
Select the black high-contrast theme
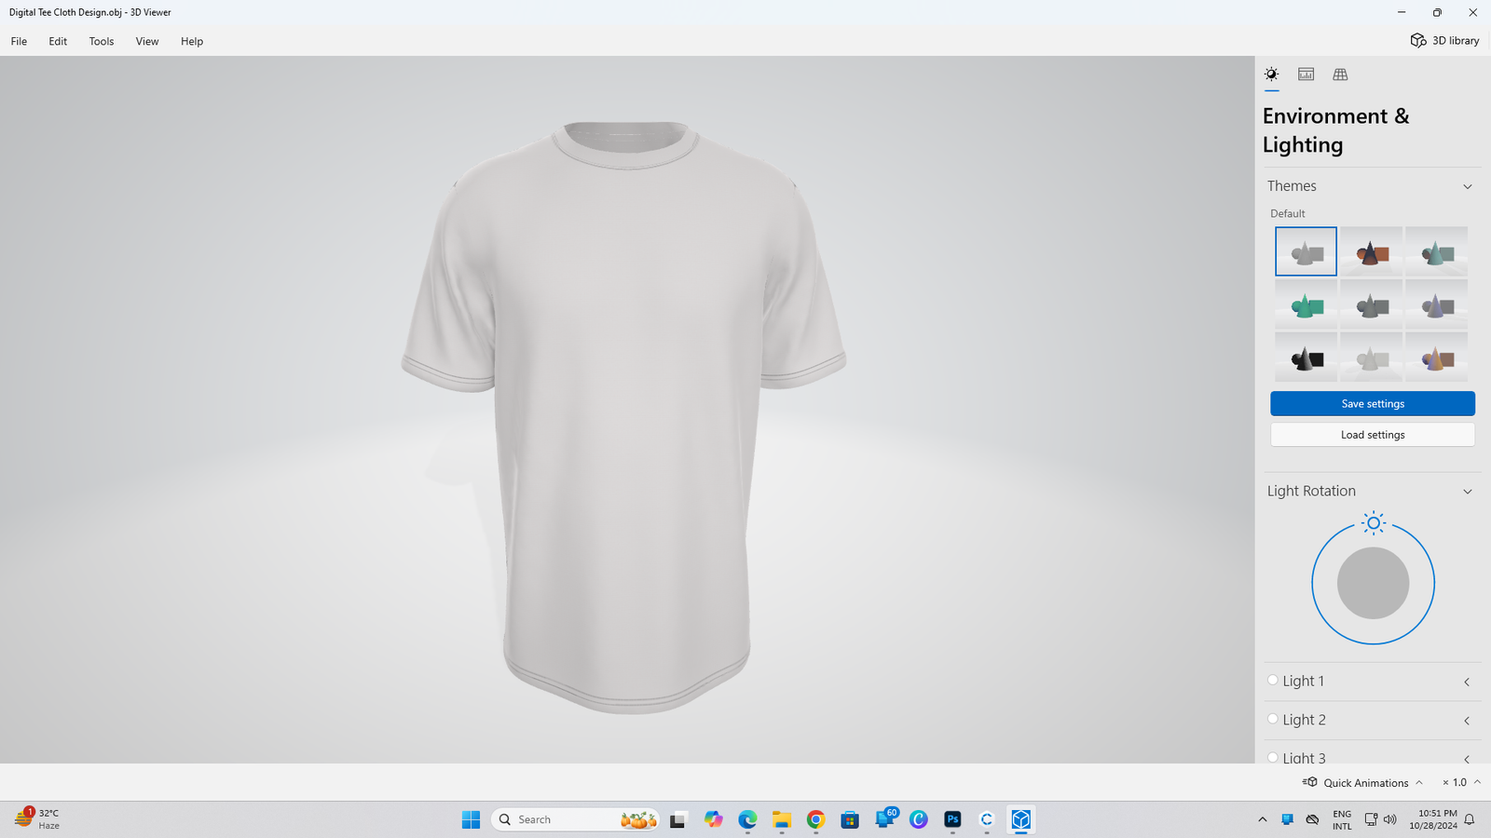pyautogui.click(x=1306, y=357)
